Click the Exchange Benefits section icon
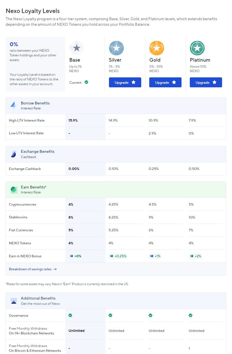Viewport: 232px width, 354px height. point(14,154)
